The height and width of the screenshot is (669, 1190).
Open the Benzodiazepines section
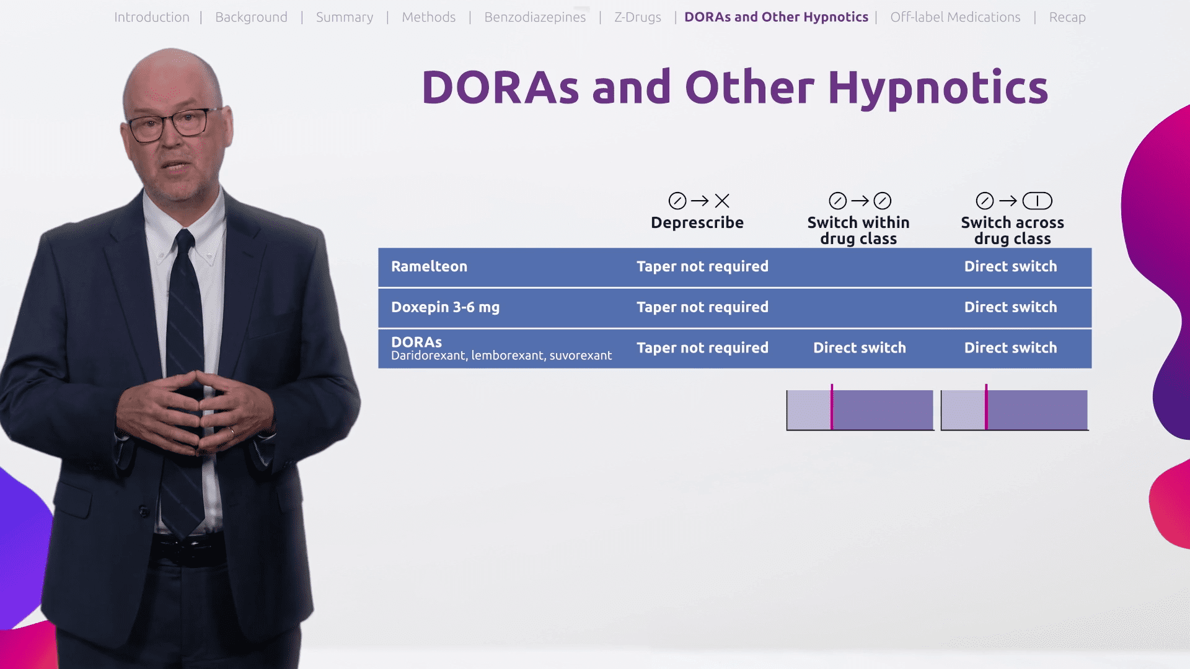534,17
